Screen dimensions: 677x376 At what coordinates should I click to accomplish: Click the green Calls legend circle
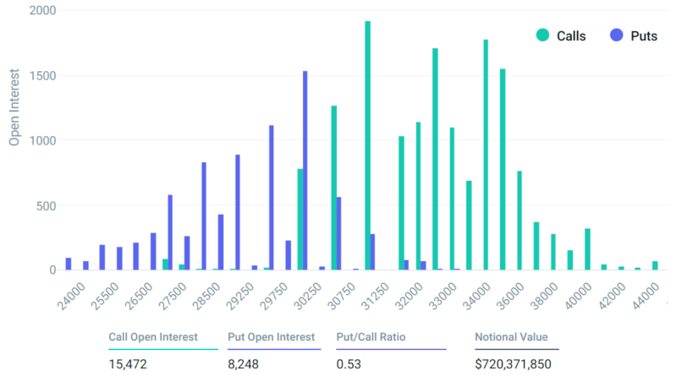pos(542,35)
